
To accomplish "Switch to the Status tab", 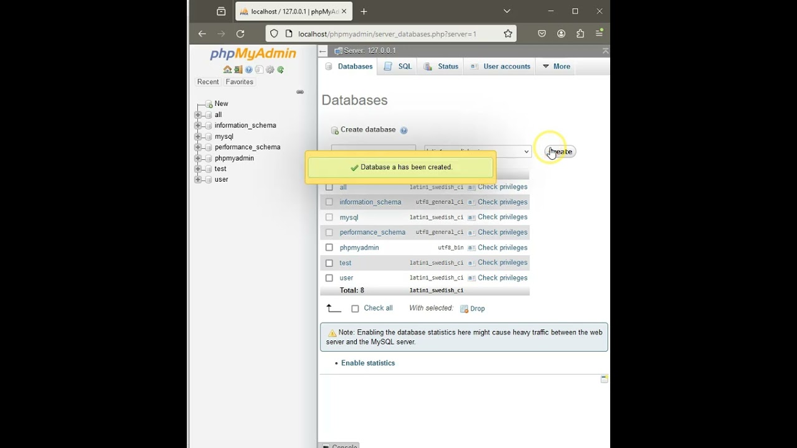I will pyautogui.click(x=441, y=67).
